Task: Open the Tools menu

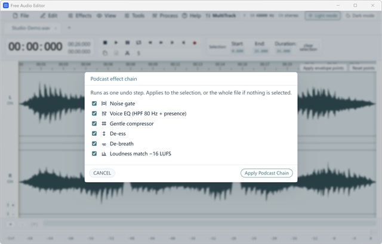Action: click(x=135, y=16)
